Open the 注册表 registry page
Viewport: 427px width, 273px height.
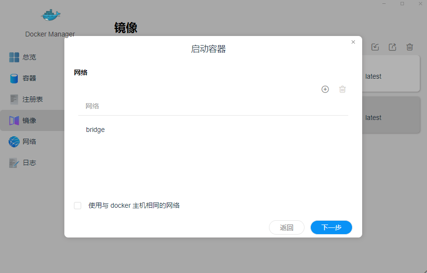tap(32, 99)
